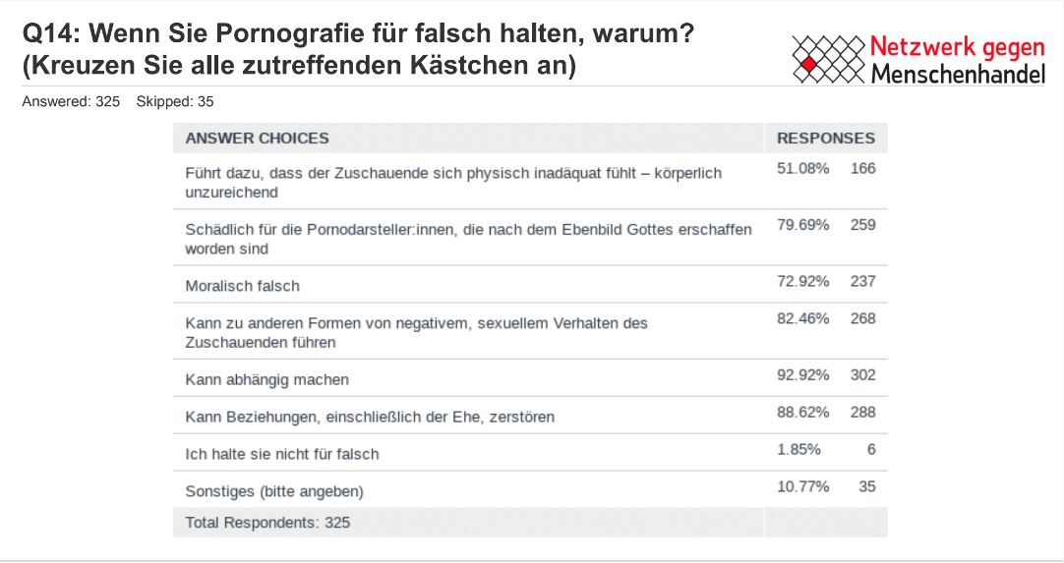Click the red diamond logo icon
Image resolution: width=1064 pixels, height=563 pixels.
tap(808, 65)
